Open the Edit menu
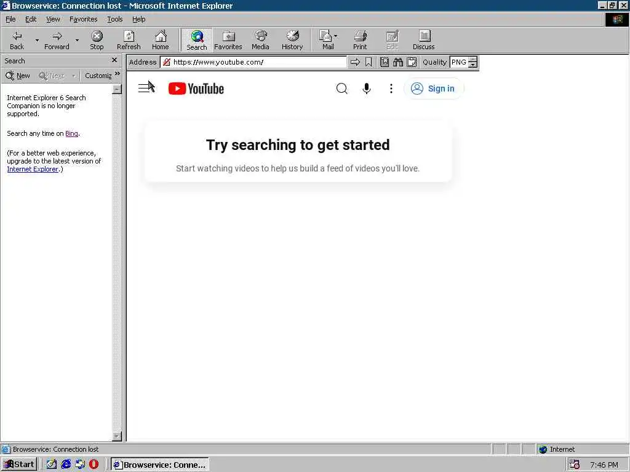This screenshot has width=630, height=472. click(x=31, y=19)
